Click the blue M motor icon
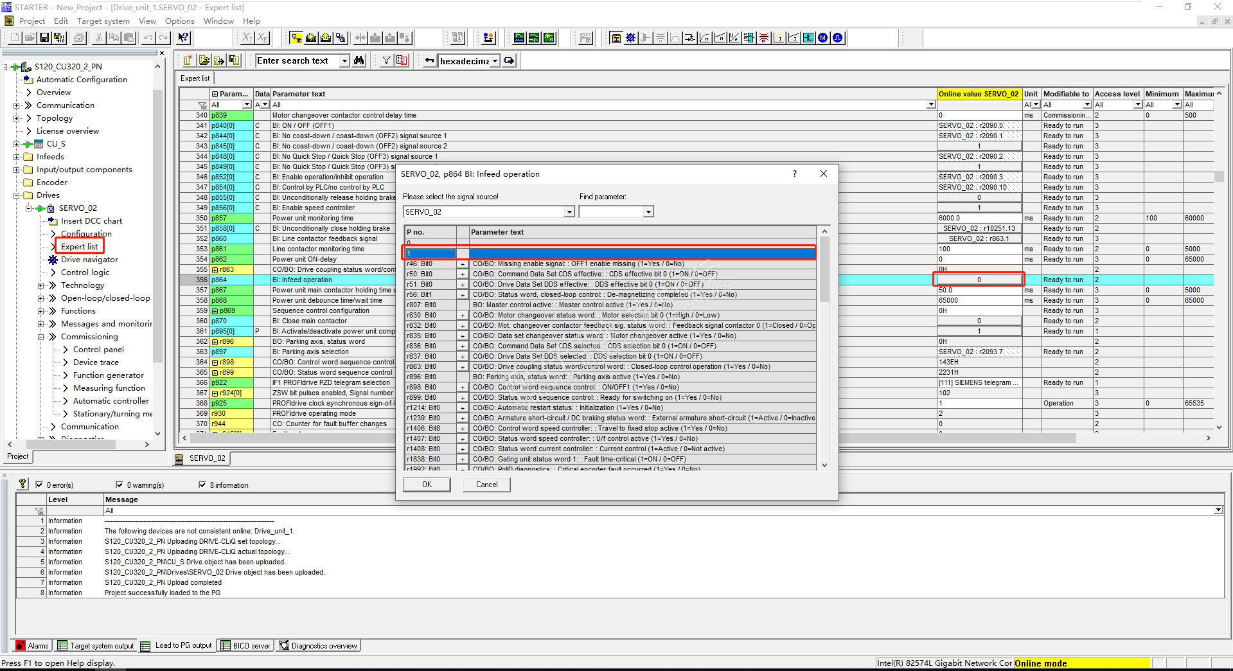 [x=823, y=38]
